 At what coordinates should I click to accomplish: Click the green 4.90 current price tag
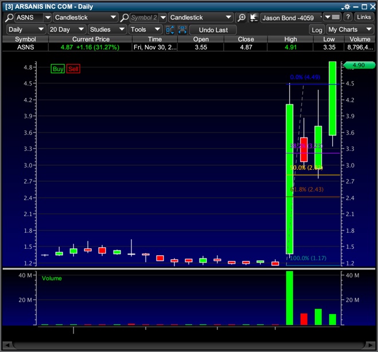click(359, 65)
